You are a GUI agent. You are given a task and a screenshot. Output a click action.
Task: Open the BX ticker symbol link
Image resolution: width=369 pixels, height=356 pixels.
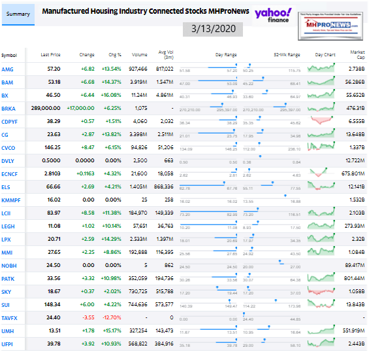tap(5, 96)
